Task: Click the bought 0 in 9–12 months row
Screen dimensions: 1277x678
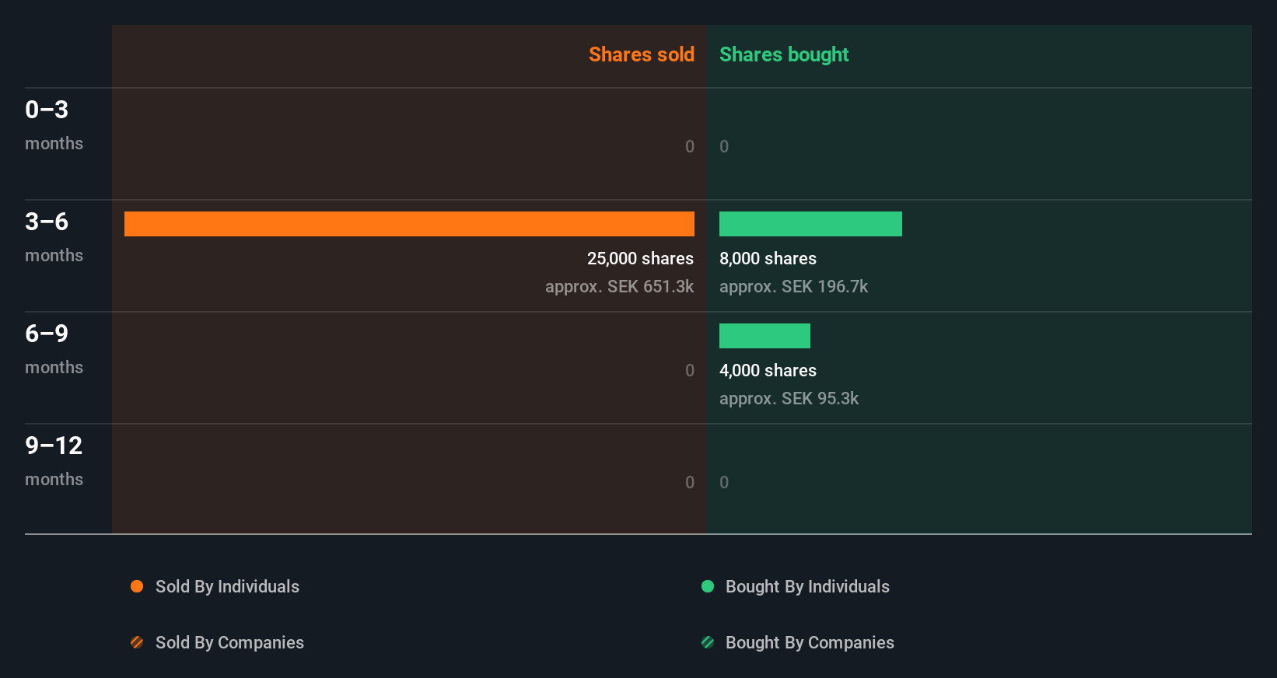Action: pos(724,482)
